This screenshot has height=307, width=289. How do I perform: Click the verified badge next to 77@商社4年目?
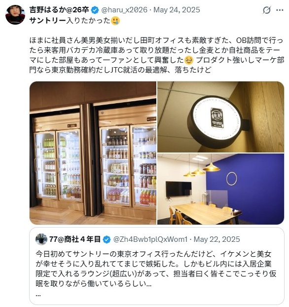(107, 239)
